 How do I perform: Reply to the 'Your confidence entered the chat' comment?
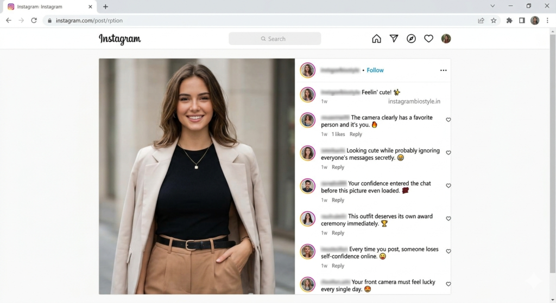click(338, 200)
